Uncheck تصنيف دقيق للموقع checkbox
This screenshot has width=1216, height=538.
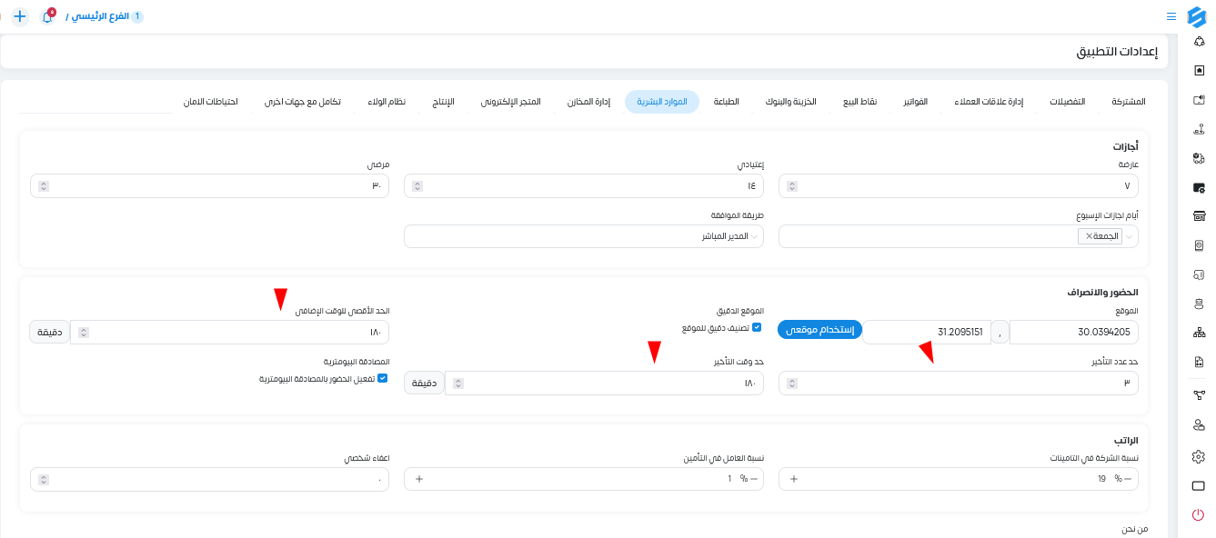(x=757, y=327)
